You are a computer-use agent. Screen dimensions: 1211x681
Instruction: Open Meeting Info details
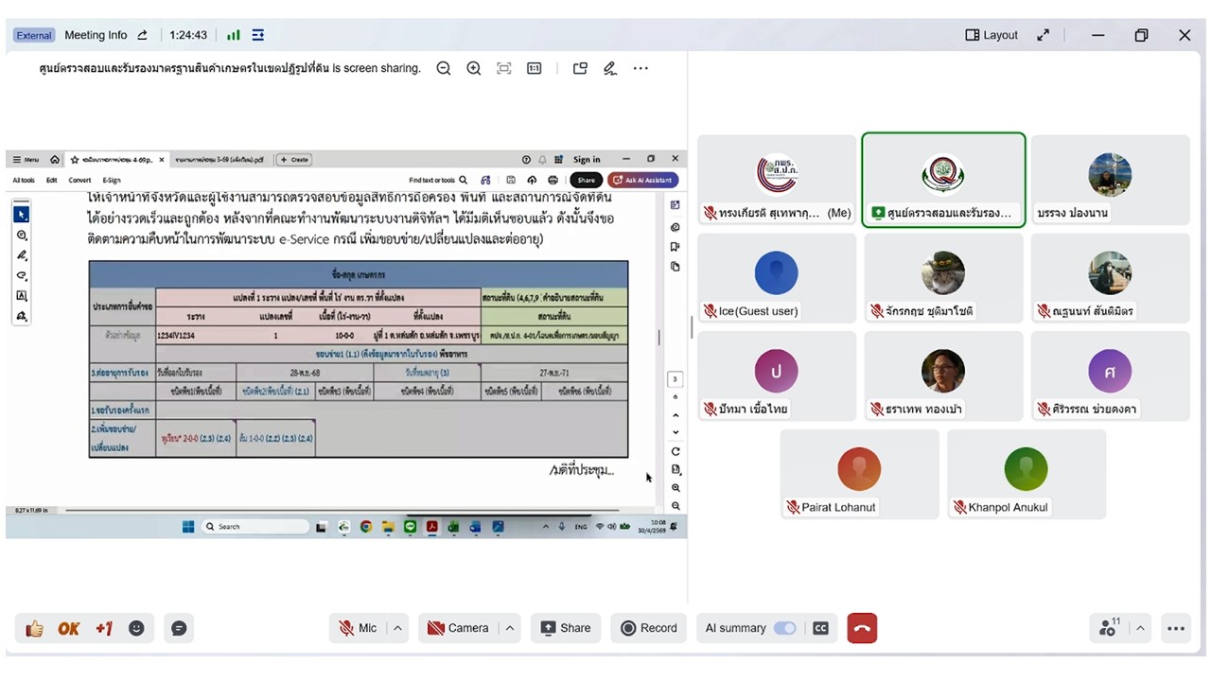click(x=96, y=35)
